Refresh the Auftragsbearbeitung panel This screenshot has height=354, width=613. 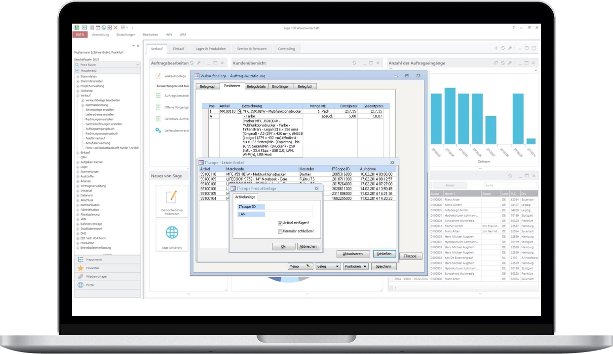[x=192, y=63]
